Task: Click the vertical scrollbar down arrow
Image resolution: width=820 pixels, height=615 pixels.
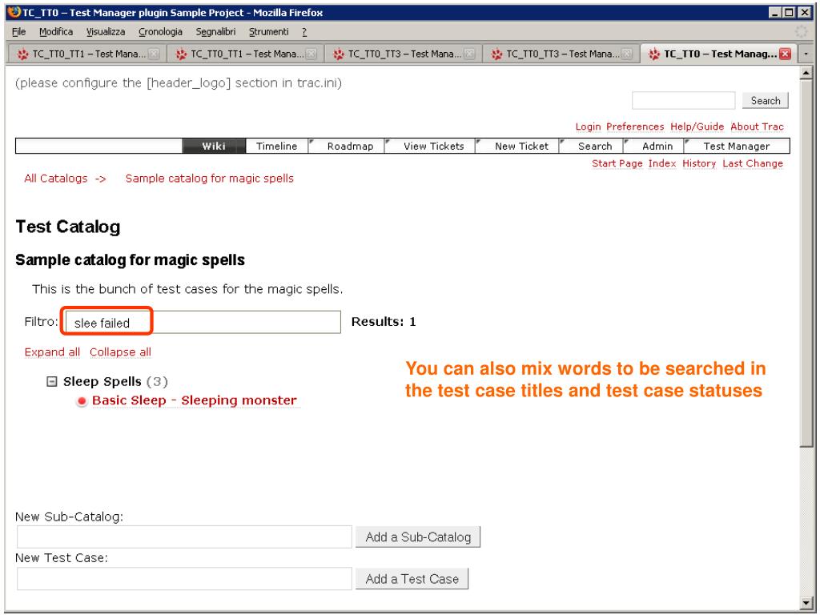Action: (806, 603)
